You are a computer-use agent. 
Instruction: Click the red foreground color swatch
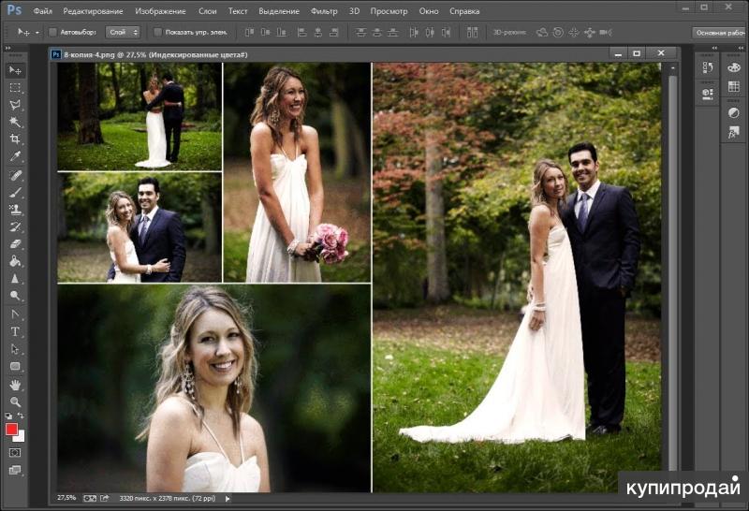pyautogui.click(x=11, y=429)
